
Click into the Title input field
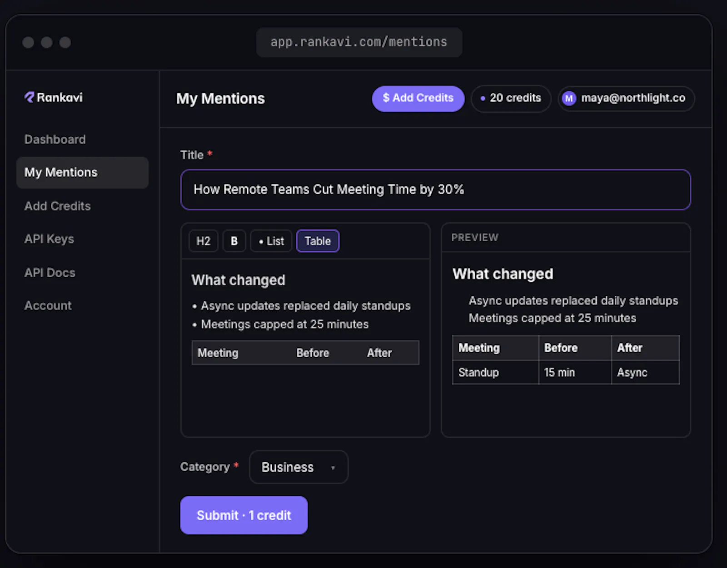[x=435, y=189]
